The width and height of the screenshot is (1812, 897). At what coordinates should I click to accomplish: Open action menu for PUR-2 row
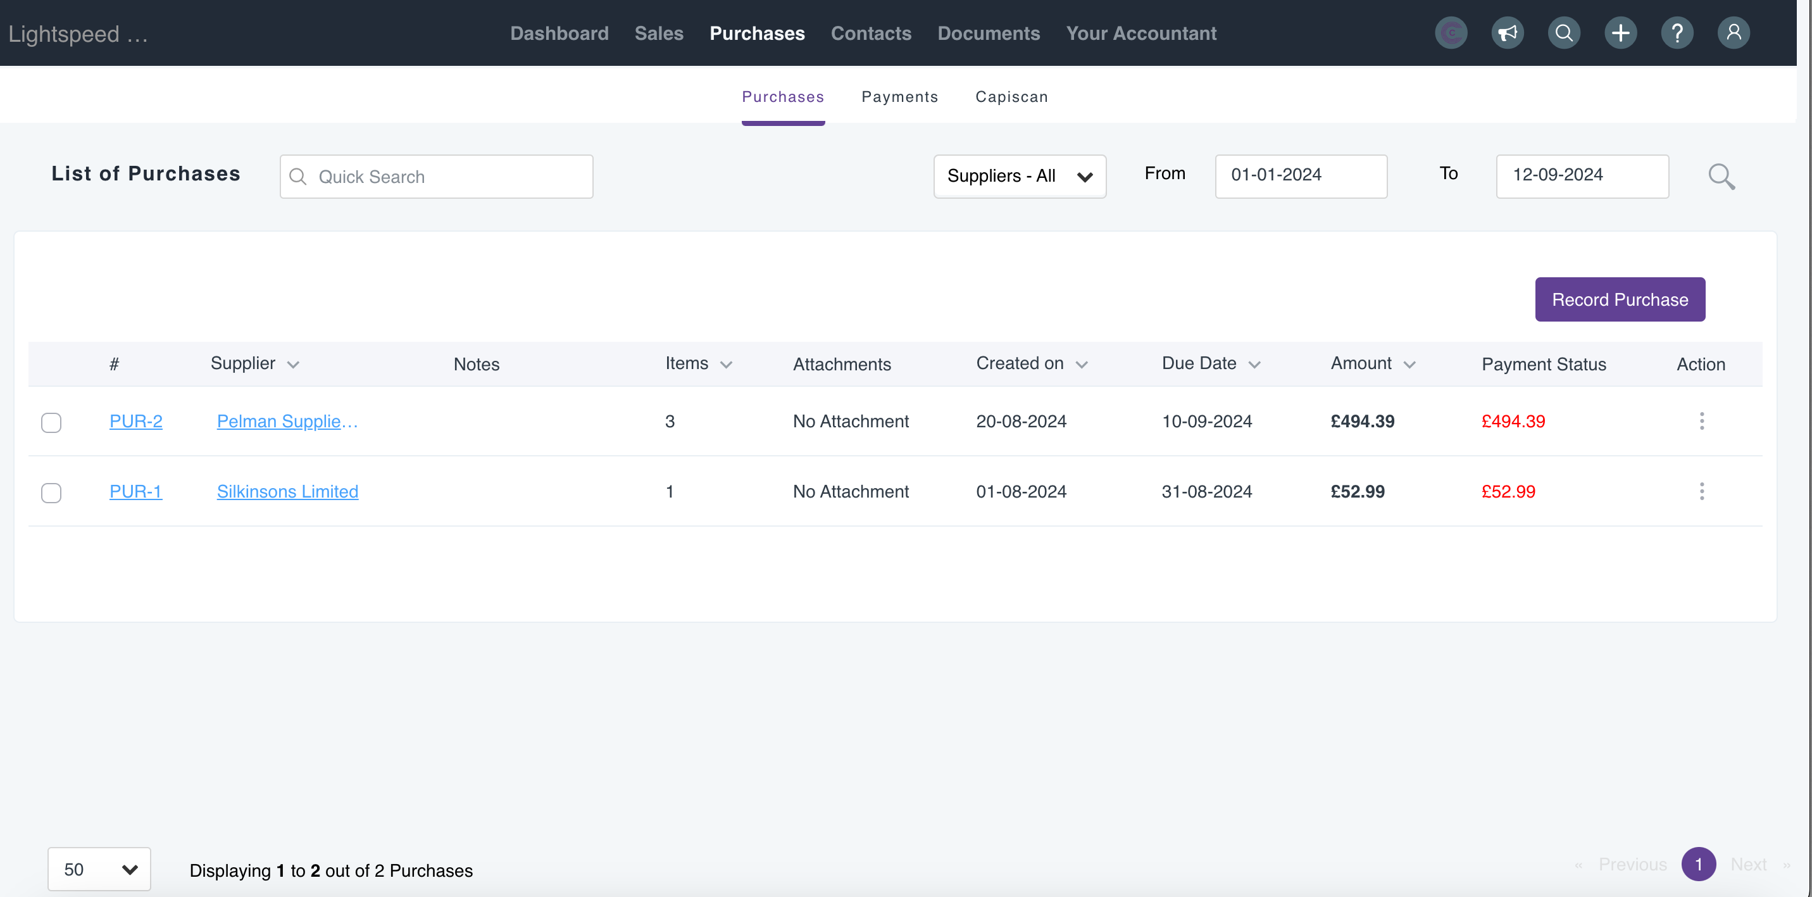[1702, 422]
